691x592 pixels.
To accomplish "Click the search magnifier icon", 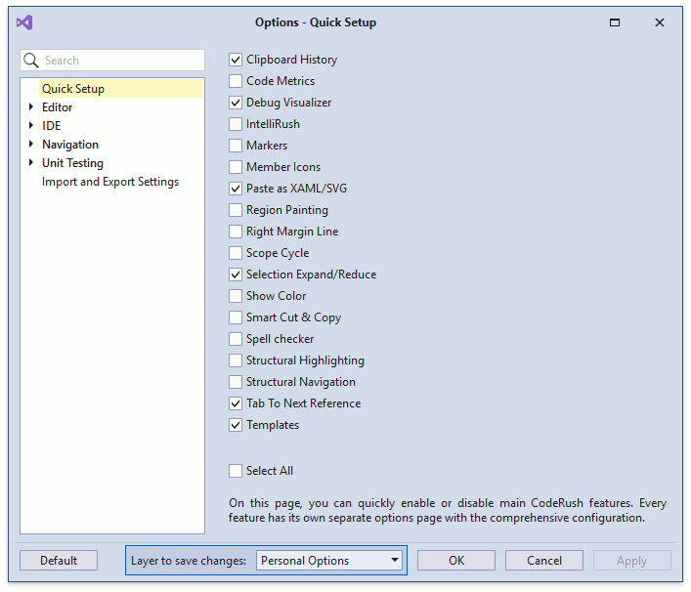I will (31, 61).
